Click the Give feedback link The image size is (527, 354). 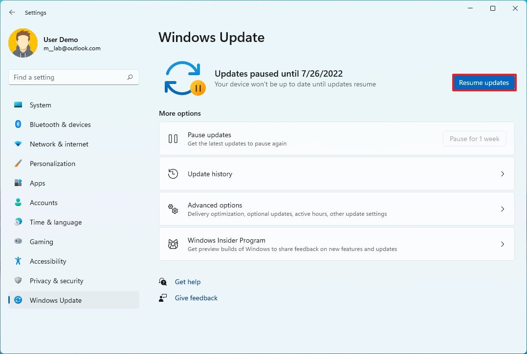click(x=196, y=298)
